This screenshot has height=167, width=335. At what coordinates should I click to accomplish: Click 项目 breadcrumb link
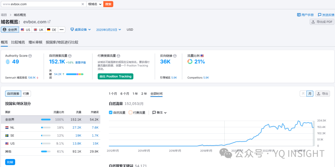coord(4,15)
